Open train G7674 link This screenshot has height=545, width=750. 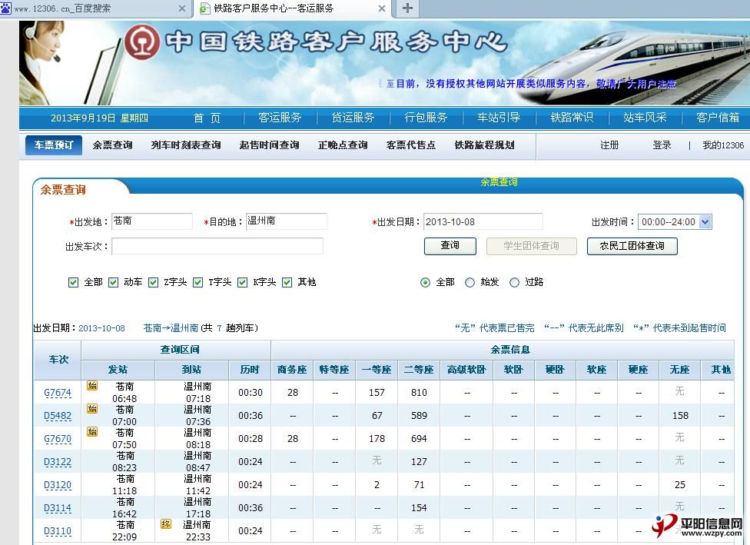tap(58, 393)
